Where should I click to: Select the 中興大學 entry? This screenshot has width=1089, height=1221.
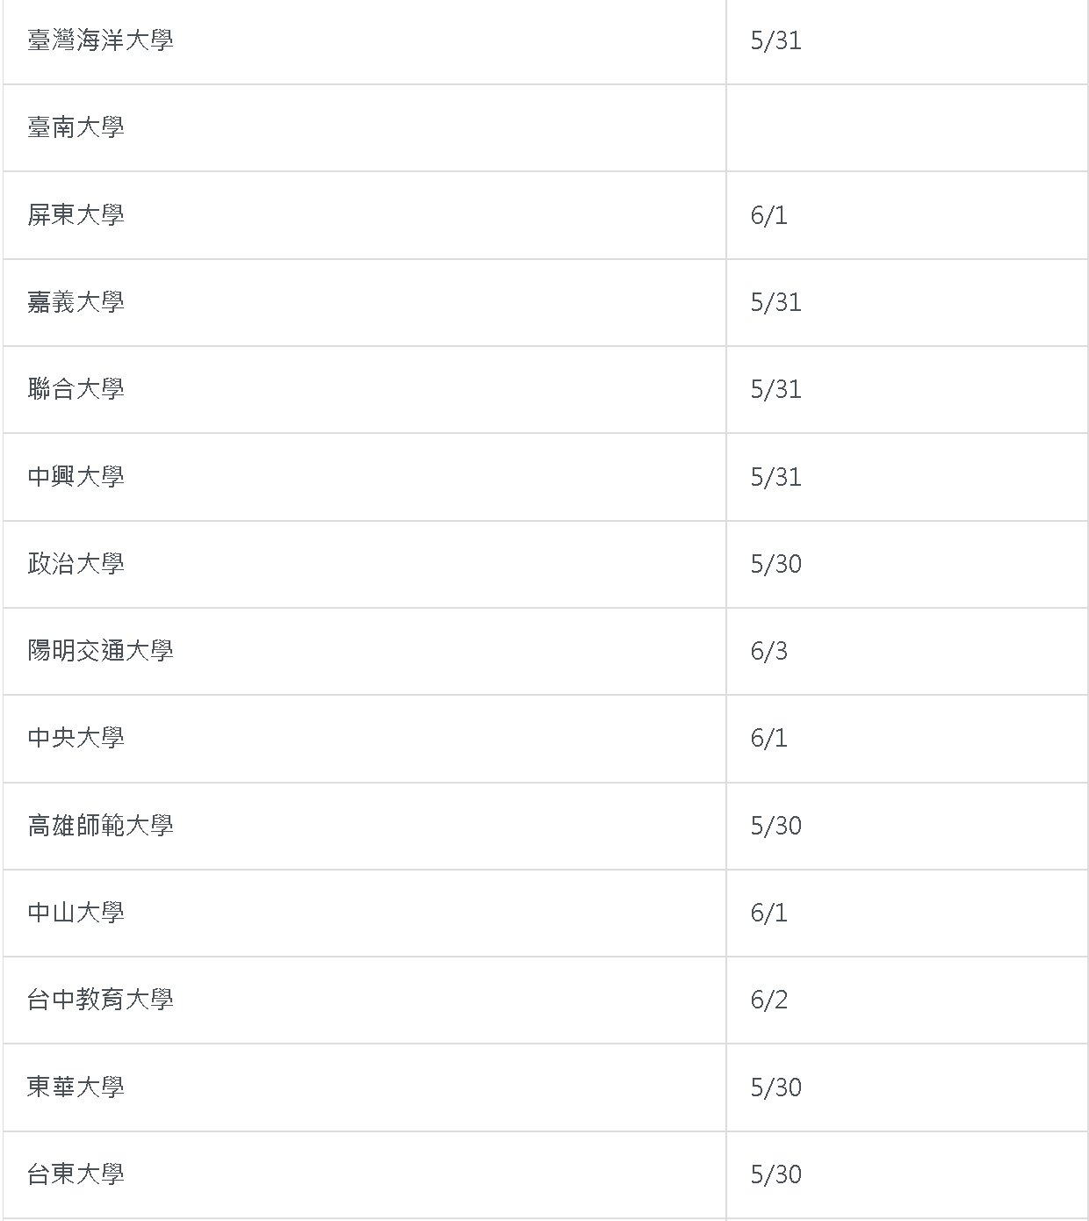coord(76,477)
